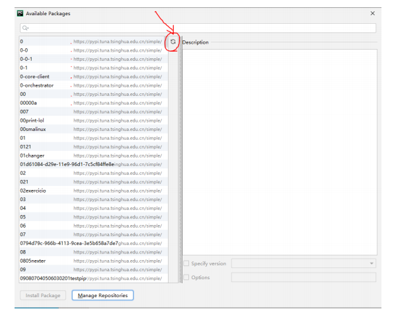Select the 03 package row

tap(93, 199)
